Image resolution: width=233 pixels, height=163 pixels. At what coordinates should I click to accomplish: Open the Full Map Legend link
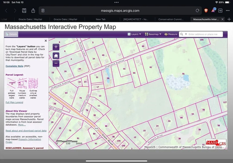14,102
